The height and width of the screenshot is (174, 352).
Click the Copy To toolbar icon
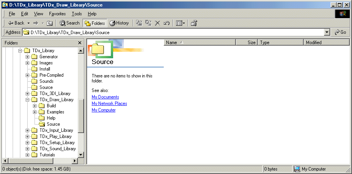pyautogui.click(x=148, y=23)
